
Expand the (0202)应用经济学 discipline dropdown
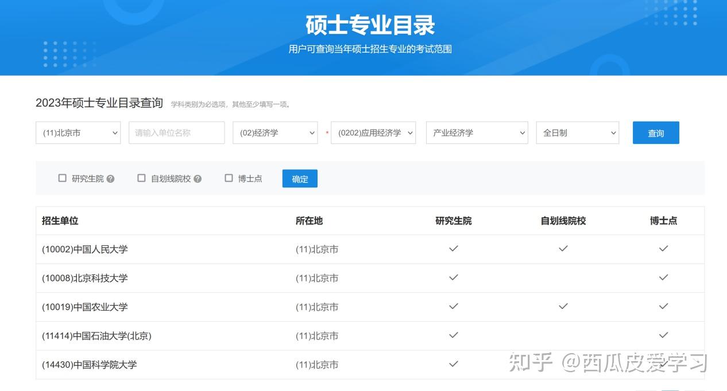point(373,132)
